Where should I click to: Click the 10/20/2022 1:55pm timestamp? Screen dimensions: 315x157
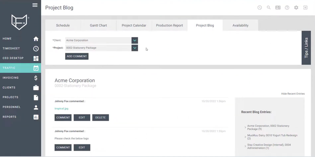coord(213,131)
